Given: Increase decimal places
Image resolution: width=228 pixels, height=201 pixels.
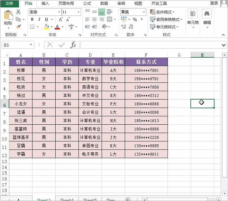Looking at the screenshot, I should pos(123,27).
